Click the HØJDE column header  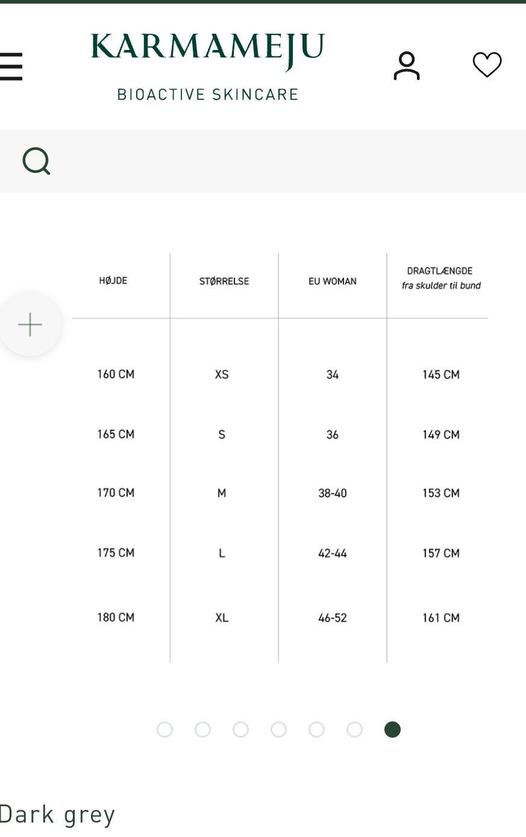113,281
